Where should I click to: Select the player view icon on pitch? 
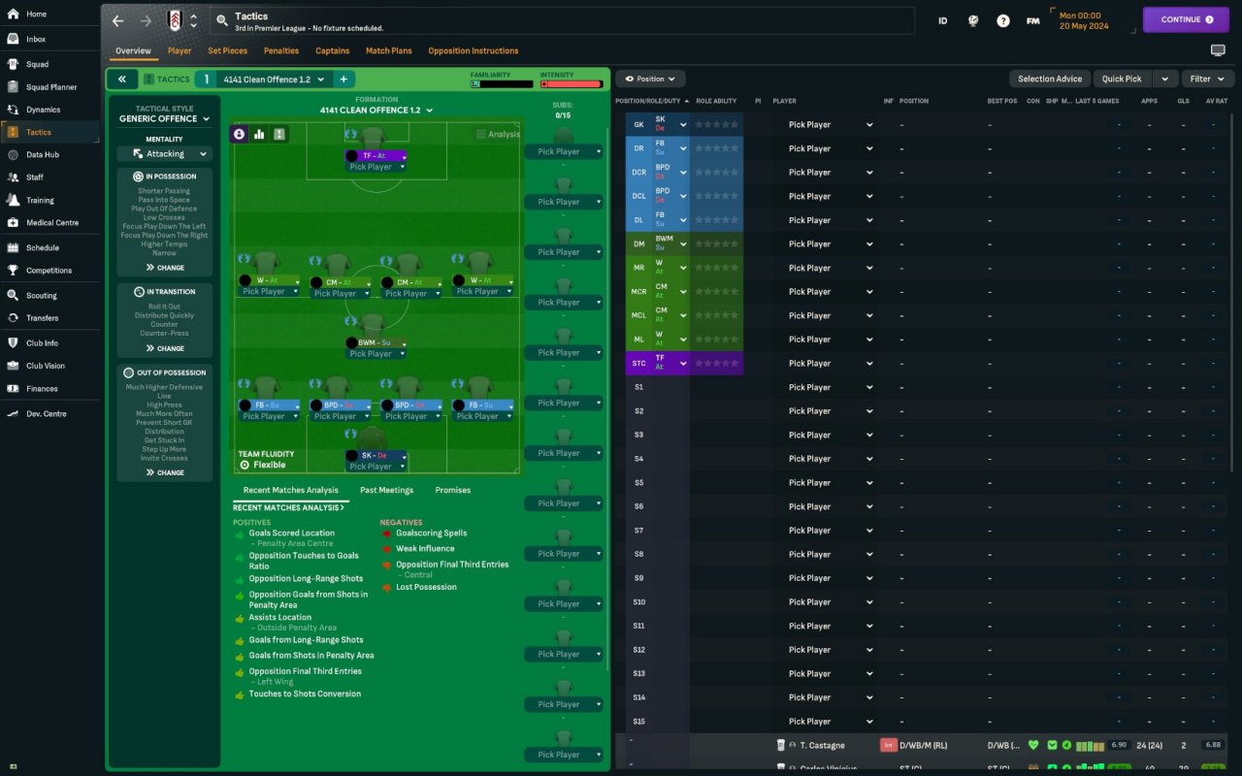point(240,134)
